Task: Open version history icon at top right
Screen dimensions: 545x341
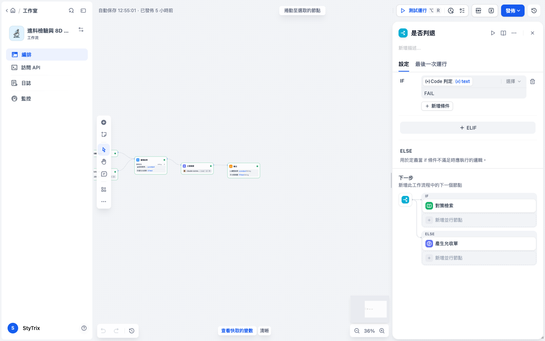Action: pos(534,11)
